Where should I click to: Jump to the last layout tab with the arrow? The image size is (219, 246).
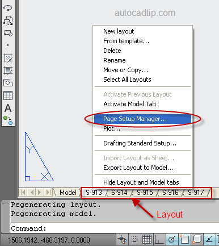(x=48, y=193)
